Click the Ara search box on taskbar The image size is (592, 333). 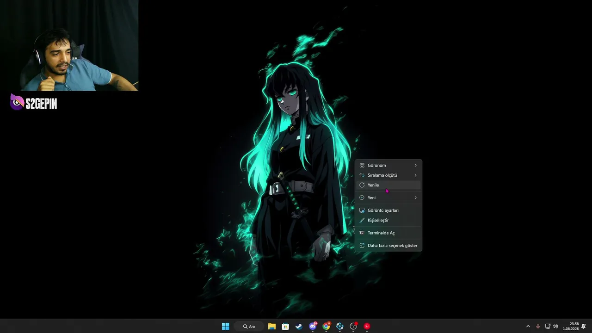tap(249, 326)
